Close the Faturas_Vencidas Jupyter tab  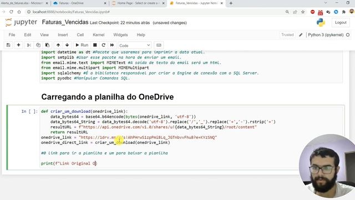tap(222, 3)
